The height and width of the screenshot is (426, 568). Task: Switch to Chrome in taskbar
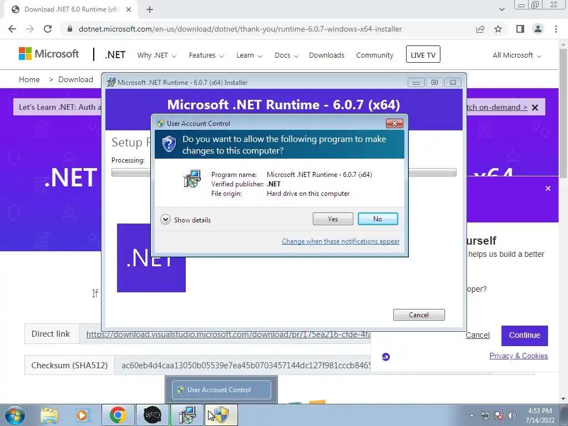pos(118,415)
